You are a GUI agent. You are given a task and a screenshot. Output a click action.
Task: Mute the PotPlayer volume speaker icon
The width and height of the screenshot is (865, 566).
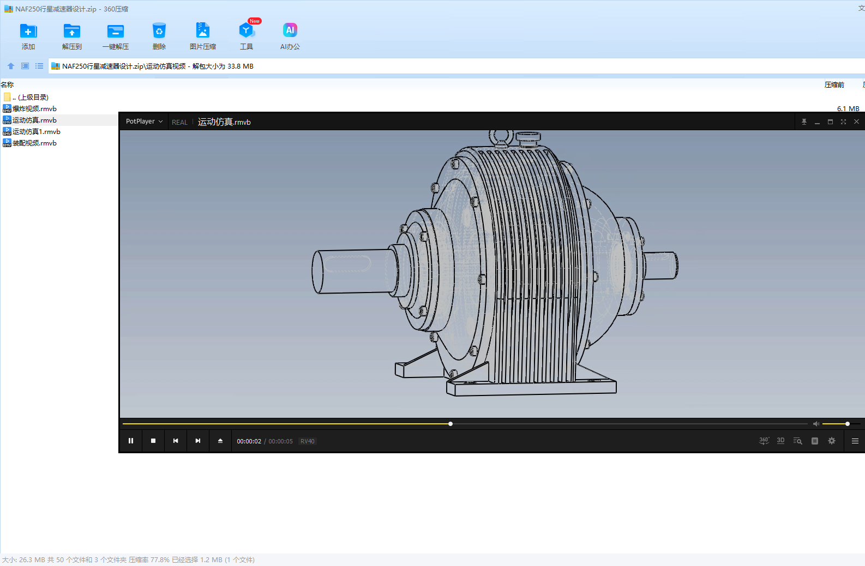click(816, 424)
